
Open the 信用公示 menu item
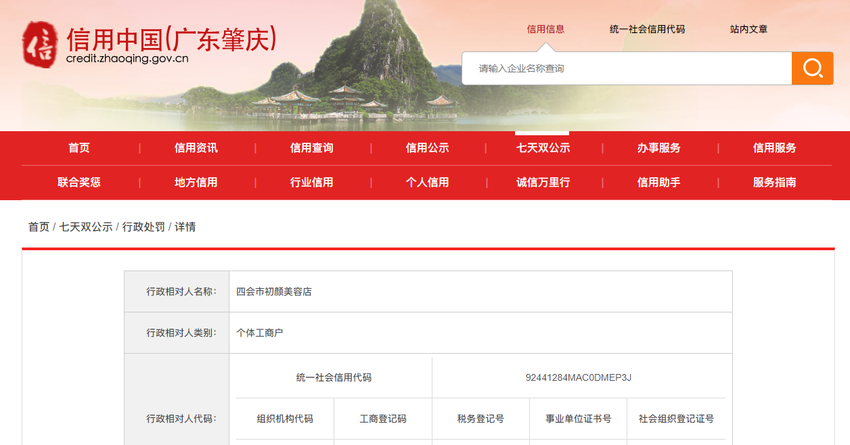427,148
